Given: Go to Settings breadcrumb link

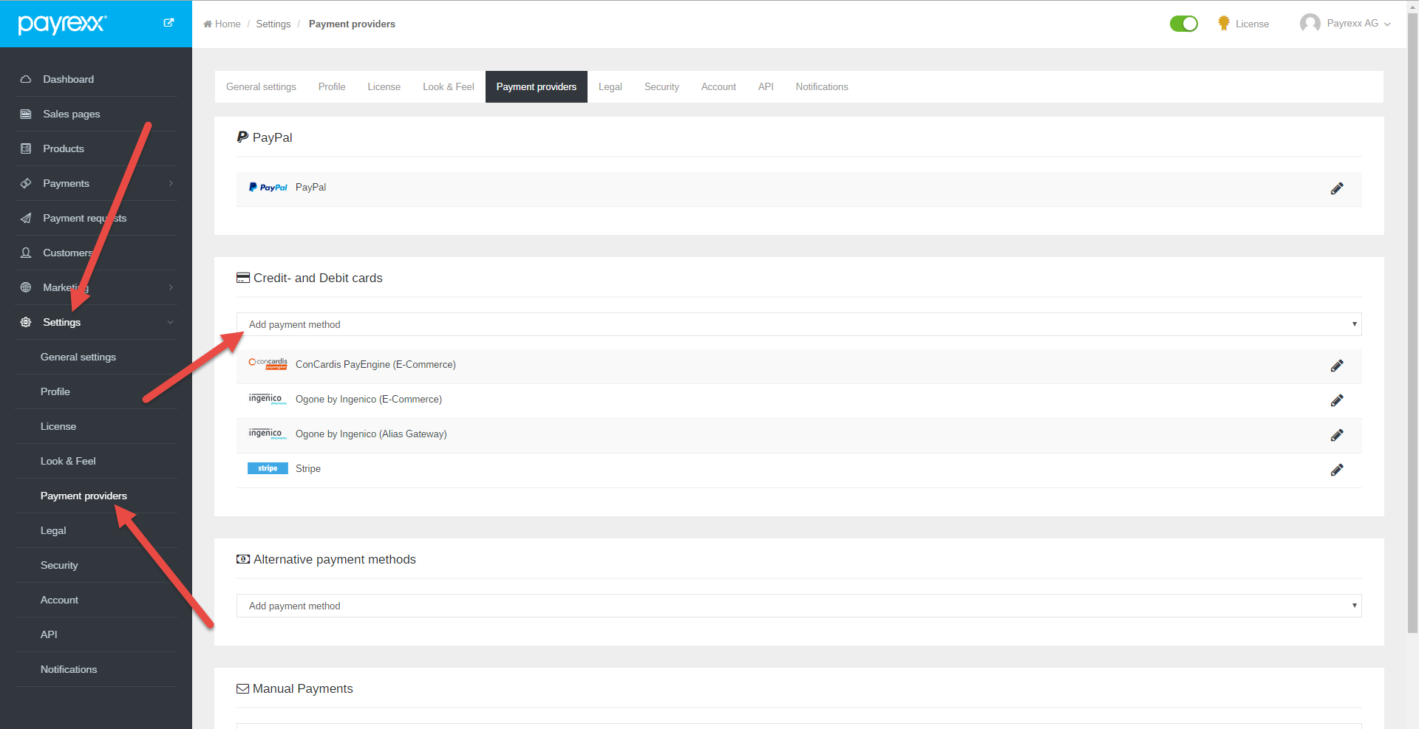Looking at the screenshot, I should click(273, 24).
